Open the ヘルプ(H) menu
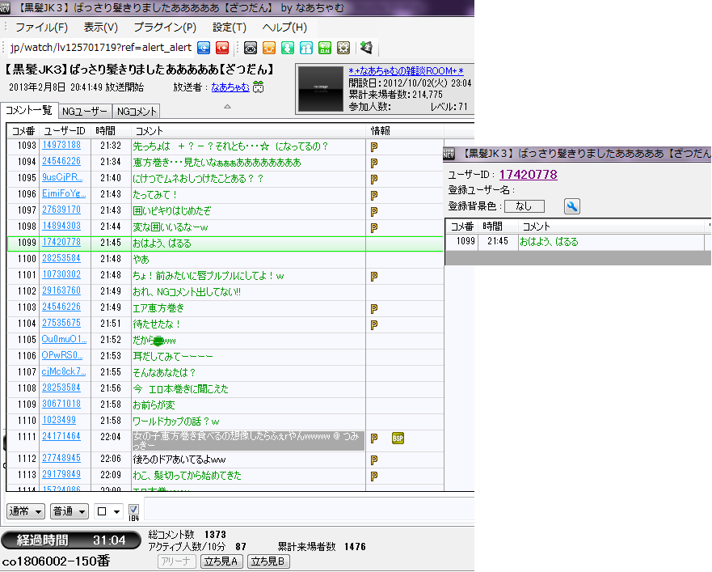Image resolution: width=712 pixels, height=572 pixels. (284, 28)
